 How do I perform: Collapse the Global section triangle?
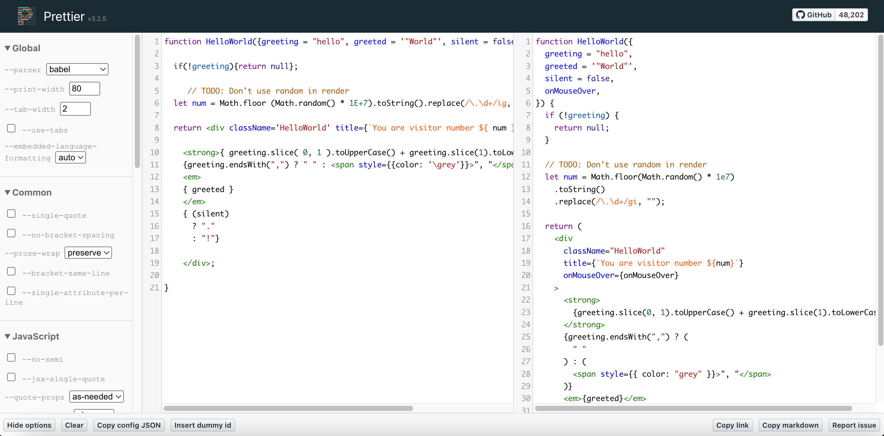7,48
